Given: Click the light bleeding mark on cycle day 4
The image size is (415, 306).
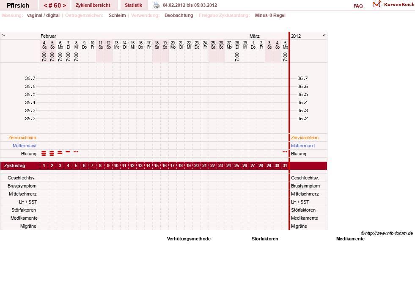Looking at the screenshot, I should point(68,152).
